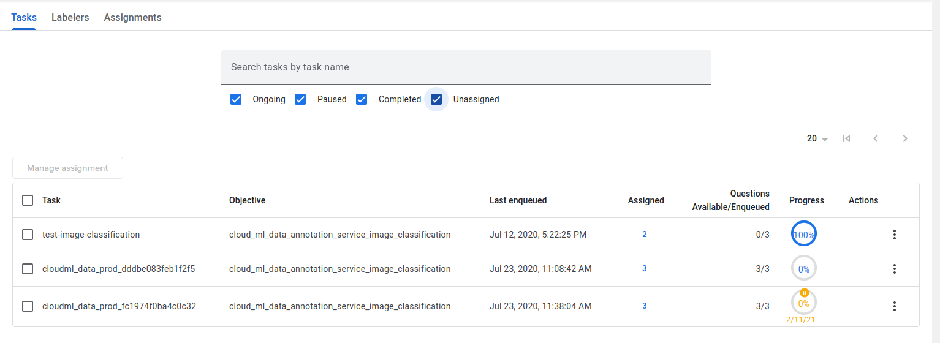The width and height of the screenshot is (940, 343).
Task: Switch to the Labelers tab
Action: coord(70,17)
